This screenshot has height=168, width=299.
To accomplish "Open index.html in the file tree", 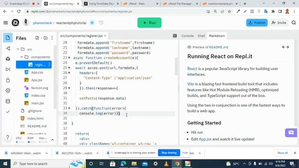I will coord(36,119).
